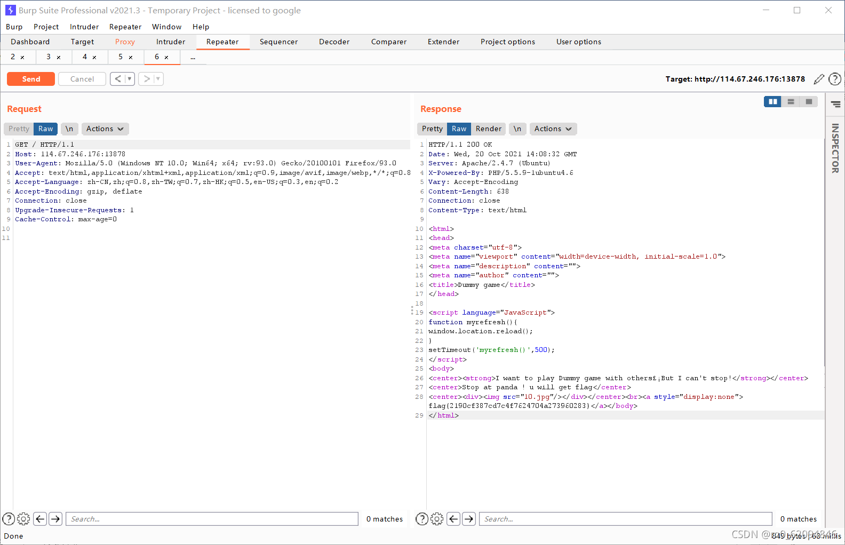
Task: Toggle Pretty view in Response panel
Action: pyautogui.click(x=432, y=129)
